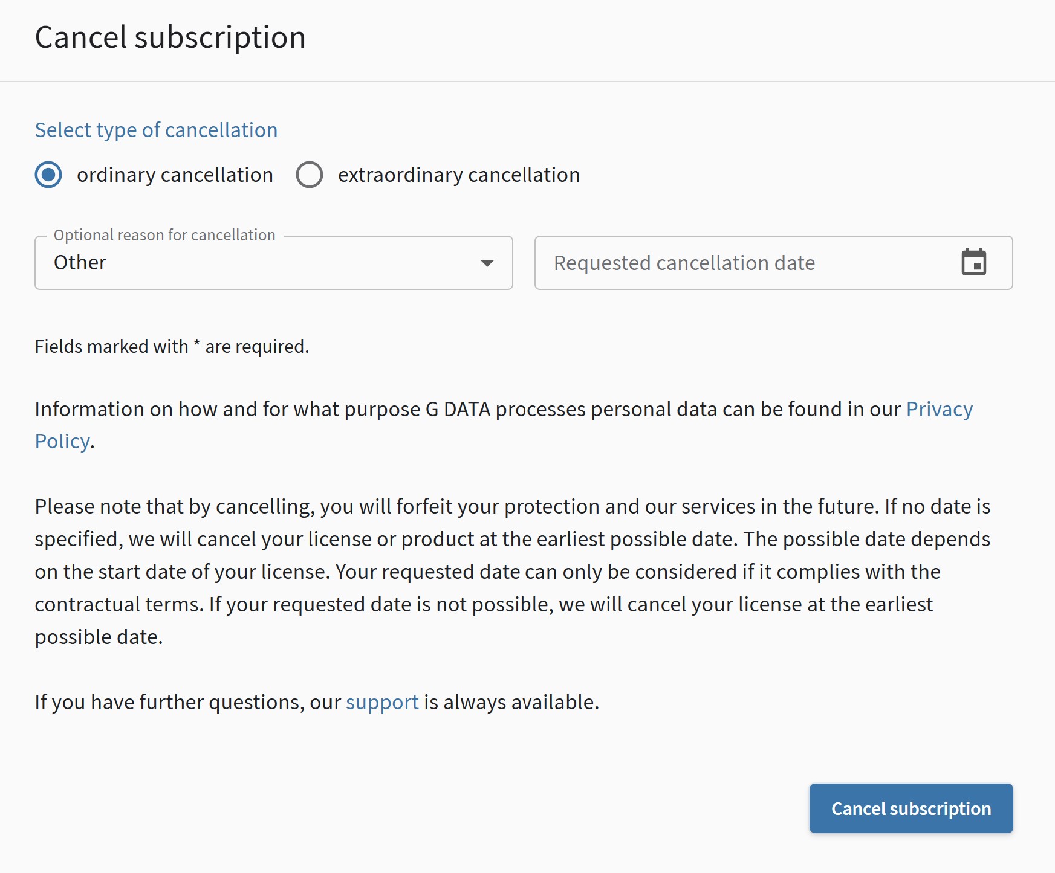Click the "contractual terms" text in the notice
This screenshot has width=1055, height=873.
117,604
